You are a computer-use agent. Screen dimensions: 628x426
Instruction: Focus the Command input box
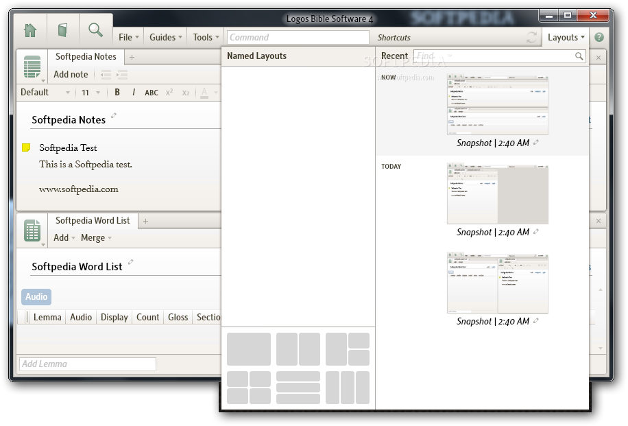(x=298, y=37)
